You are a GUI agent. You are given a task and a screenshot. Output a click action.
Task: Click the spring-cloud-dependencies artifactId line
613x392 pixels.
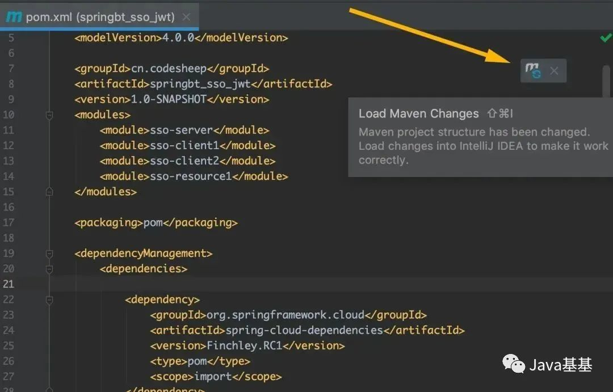tap(307, 330)
